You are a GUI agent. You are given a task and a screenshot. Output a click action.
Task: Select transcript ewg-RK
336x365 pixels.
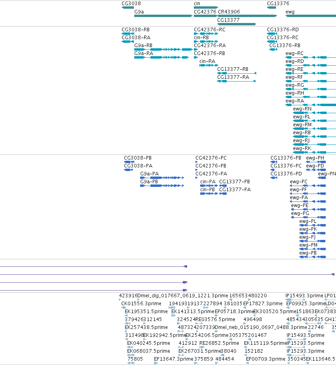[x=302, y=148]
